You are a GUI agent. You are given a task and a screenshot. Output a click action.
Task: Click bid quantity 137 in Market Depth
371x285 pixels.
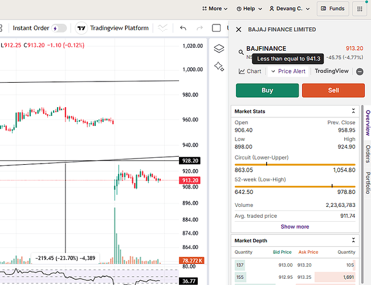click(240, 265)
